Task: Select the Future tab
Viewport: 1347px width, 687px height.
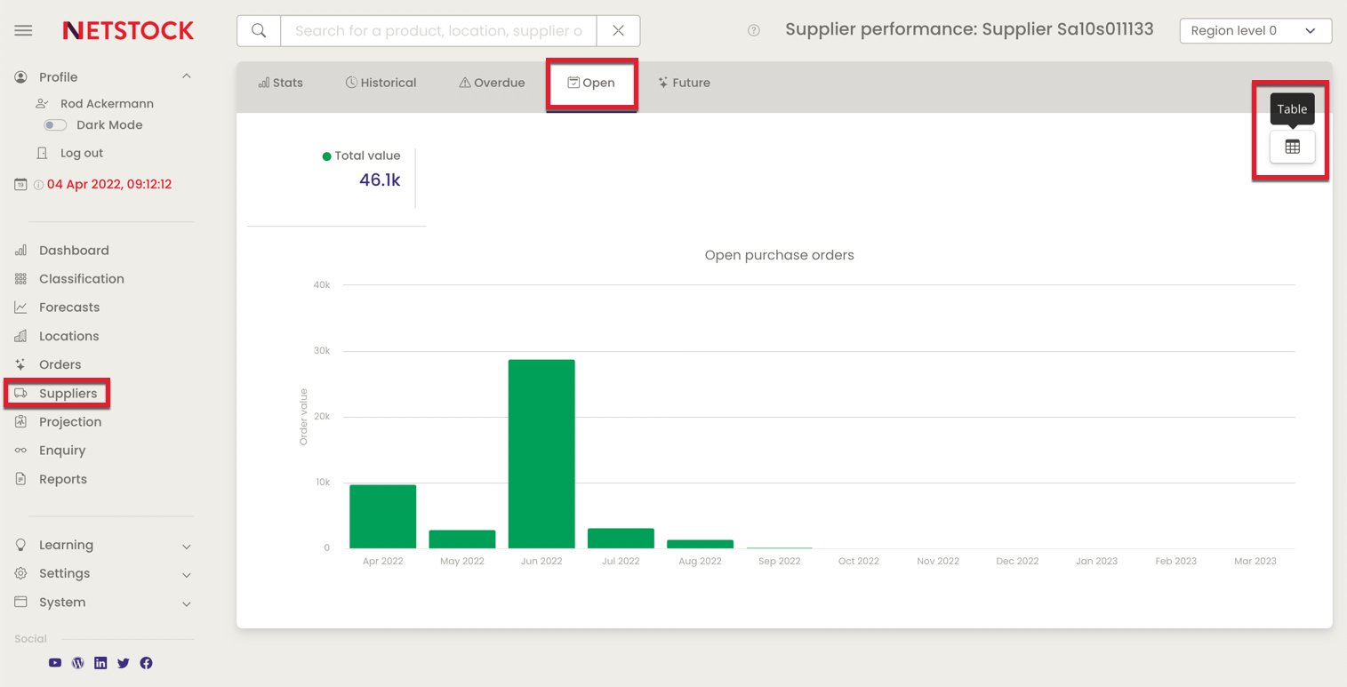Action: coord(684,83)
